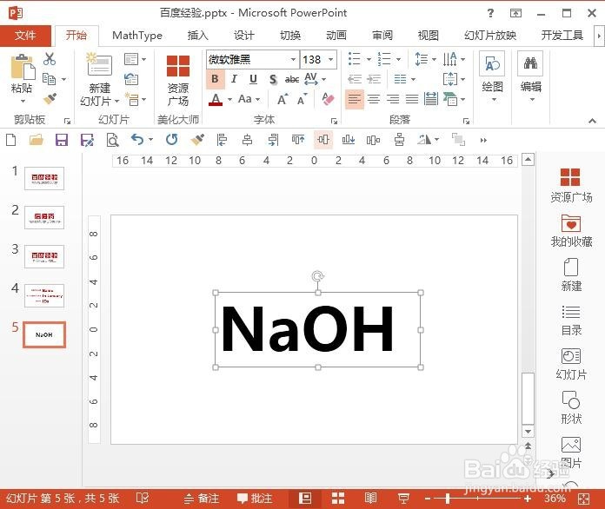Image resolution: width=605 pixels, height=509 pixels.
Task: Toggle Underline formatting
Action: [253, 79]
